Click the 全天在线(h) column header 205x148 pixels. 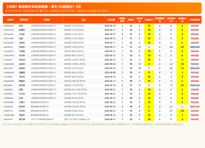point(171,20)
